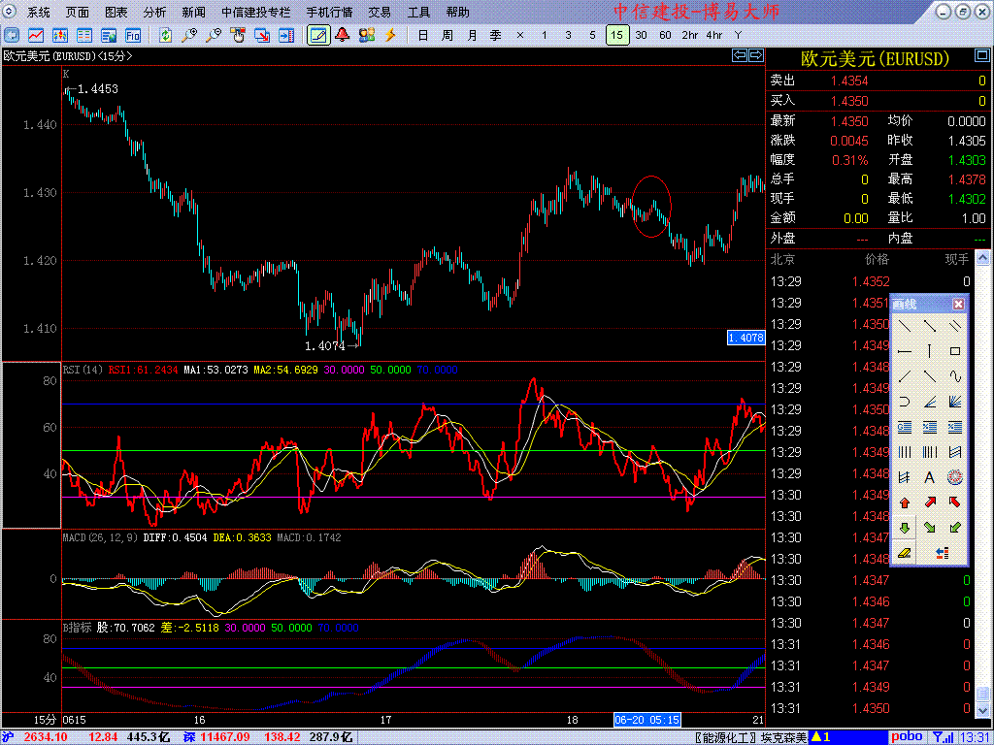Open the 页面 menu
This screenshot has width=994, height=745.
pyautogui.click(x=78, y=13)
